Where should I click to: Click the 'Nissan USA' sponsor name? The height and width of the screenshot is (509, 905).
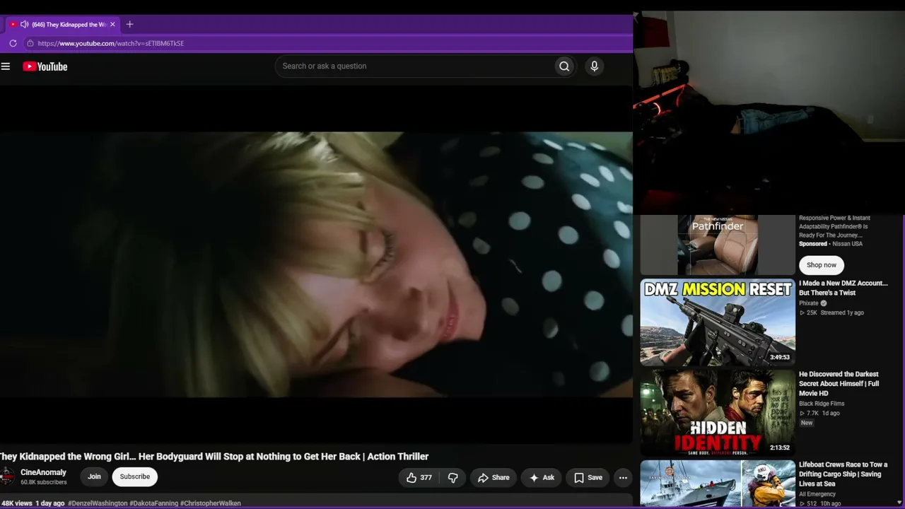(848, 244)
